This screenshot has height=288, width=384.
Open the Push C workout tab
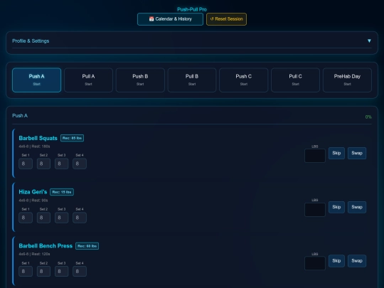point(244,80)
